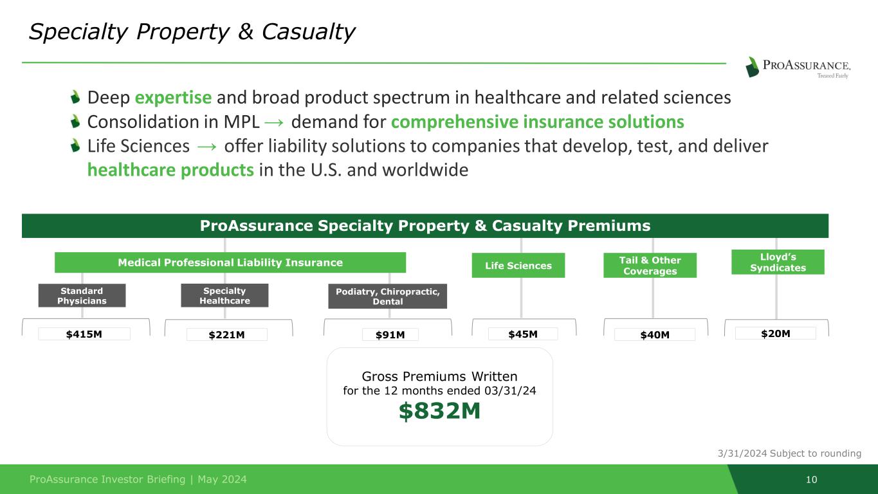Click the $832M gross premiums total
The height and width of the screenshot is (494, 878).
(439, 410)
